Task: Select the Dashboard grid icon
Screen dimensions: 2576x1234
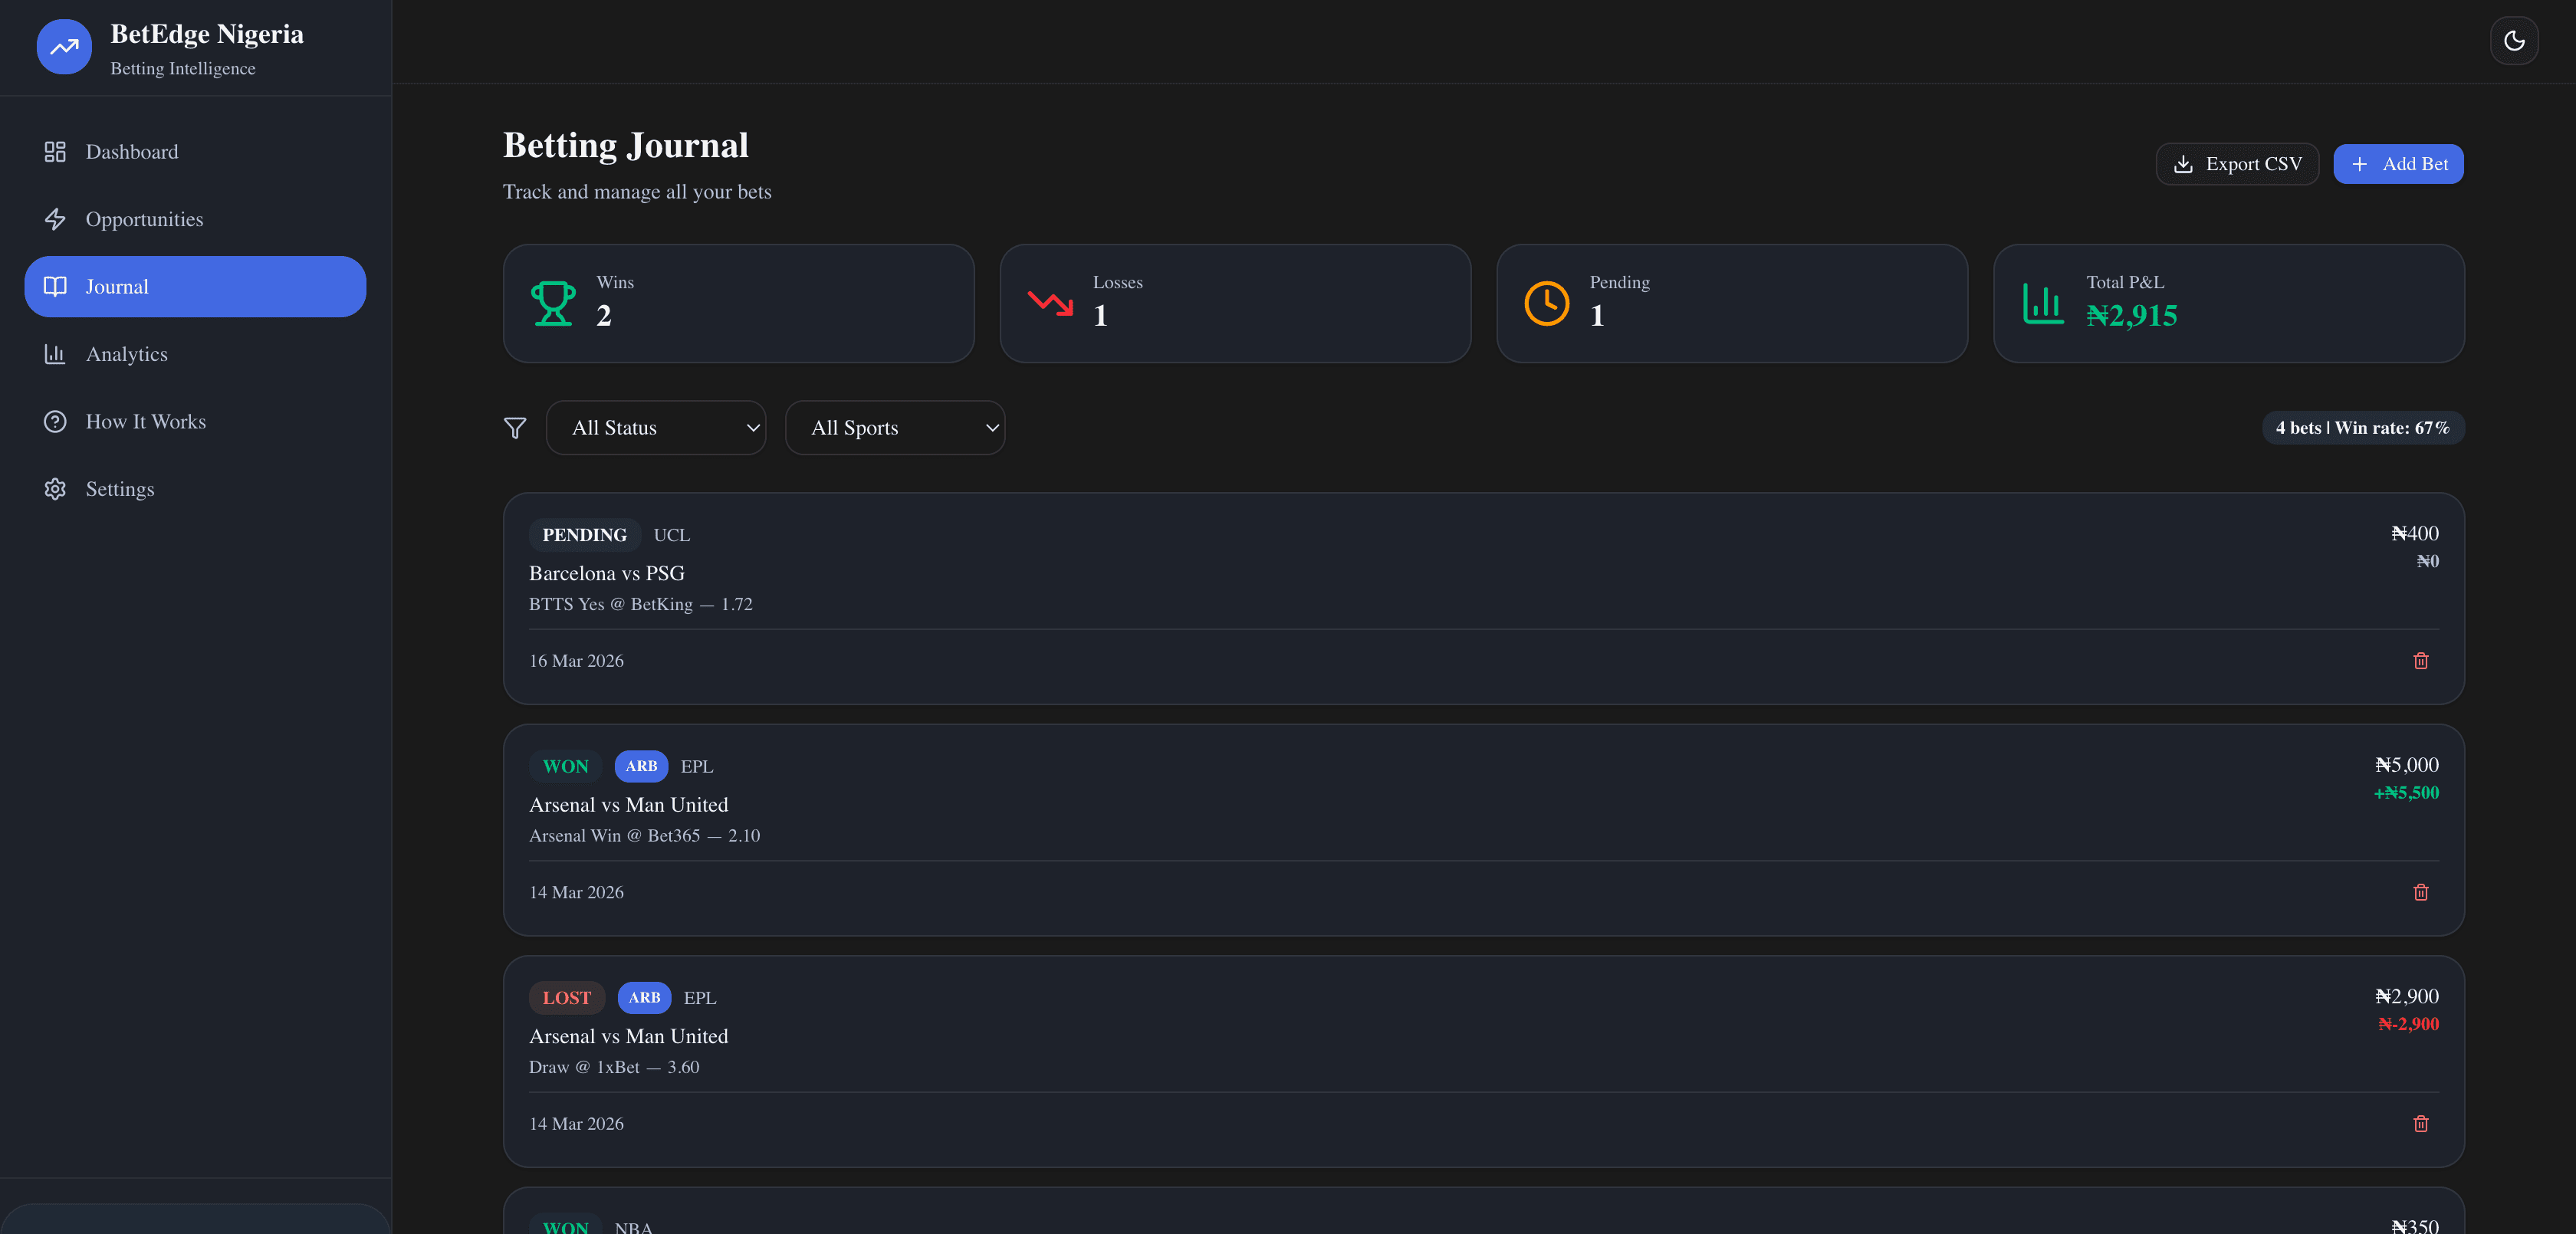Action: pyautogui.click(x=55, y=151)
